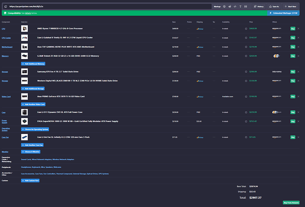The height and width of the screenshot is (207, 305).
Task: Open the CPU component link
Action: [x=4, y=29]
